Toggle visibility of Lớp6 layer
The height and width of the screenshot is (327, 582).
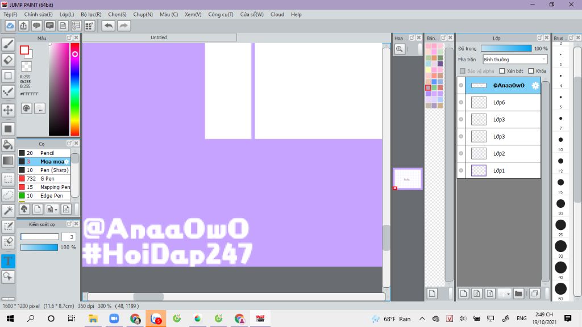click(461, 102)
